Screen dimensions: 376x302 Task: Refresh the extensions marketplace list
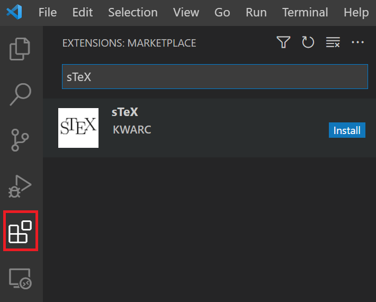click(308, 42)
